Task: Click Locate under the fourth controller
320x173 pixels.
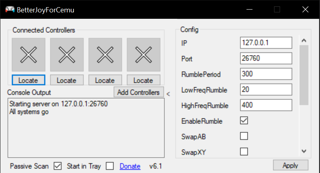Action: [143, 80]
